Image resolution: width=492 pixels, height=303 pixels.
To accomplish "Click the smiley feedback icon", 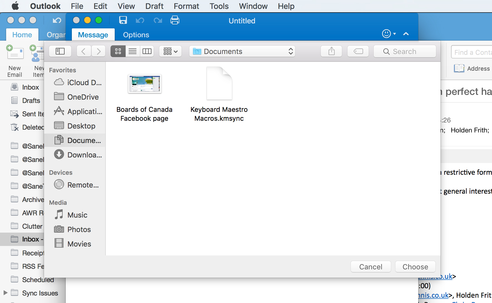I will pyautogui.click(x=386, y=34).
